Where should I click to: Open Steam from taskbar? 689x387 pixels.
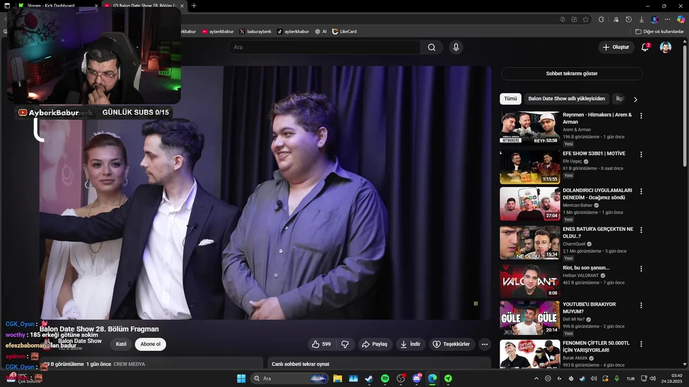[x=369, y=378]
